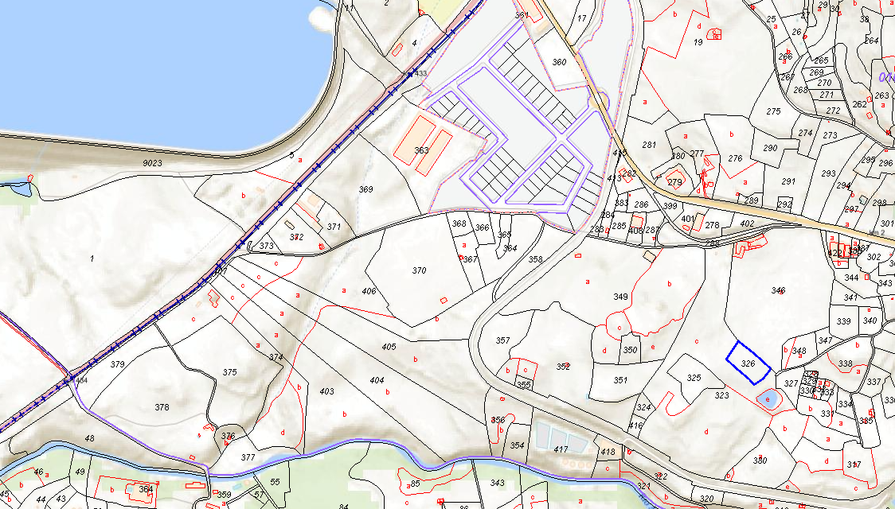Click parcel 403 in the diagonal strip
Viewport: 895px width, 509px height.
point(326,391)
